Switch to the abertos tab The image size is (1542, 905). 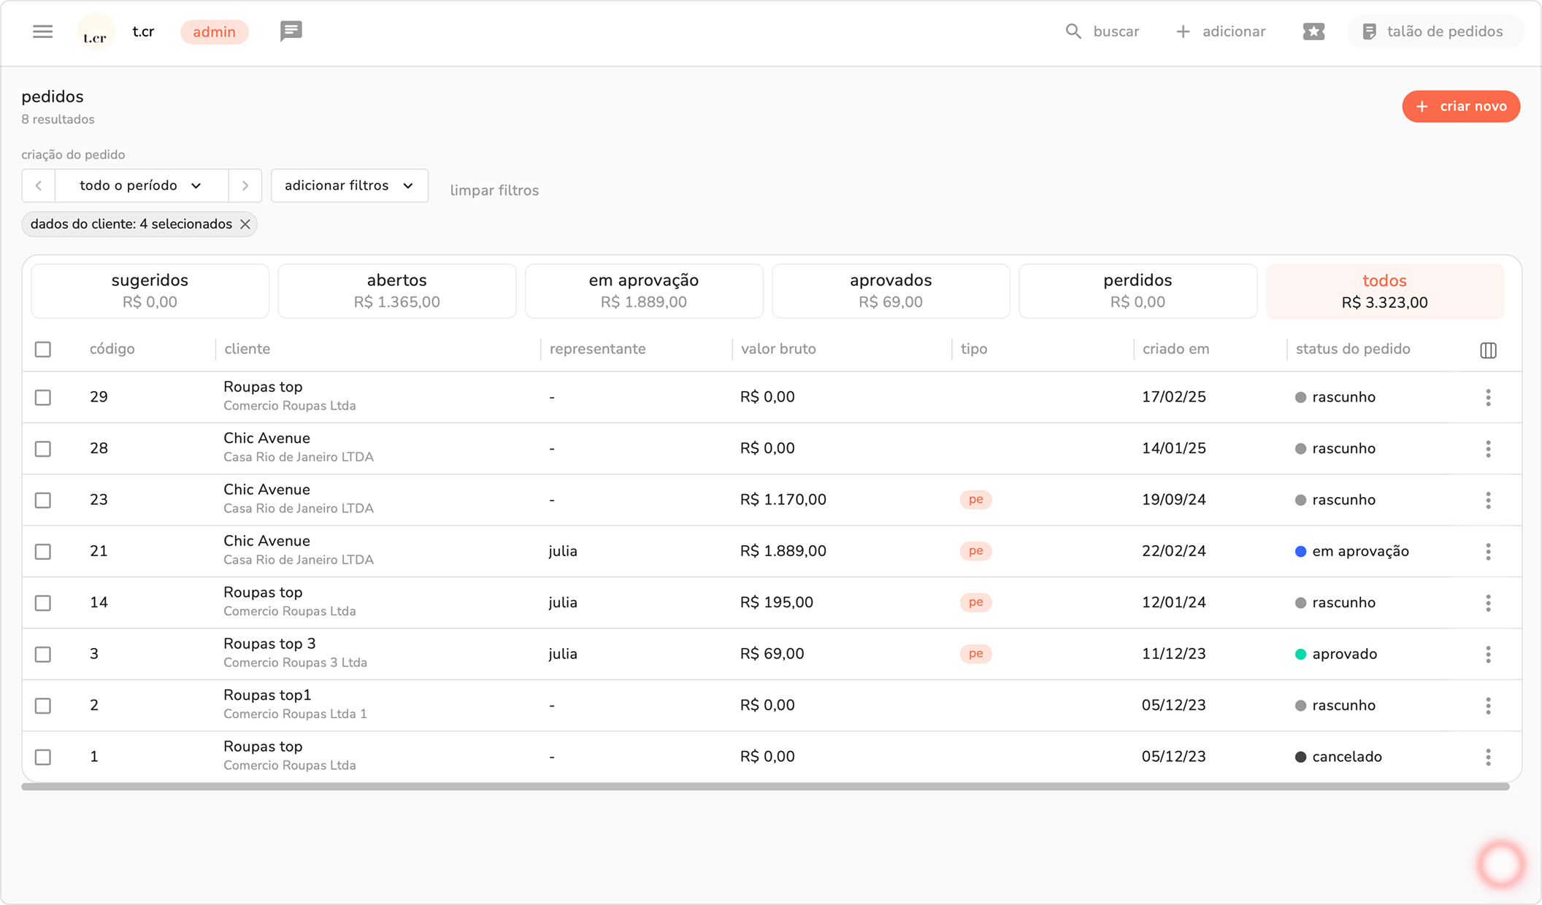[396, 291]
